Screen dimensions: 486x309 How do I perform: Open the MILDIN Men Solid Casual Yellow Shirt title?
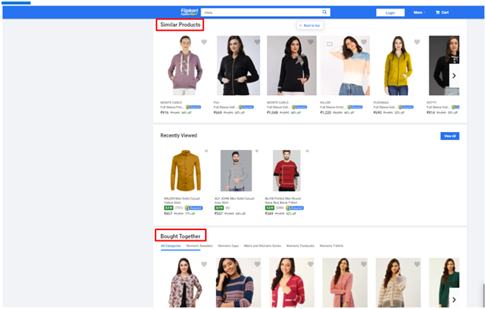pos(182,200)
